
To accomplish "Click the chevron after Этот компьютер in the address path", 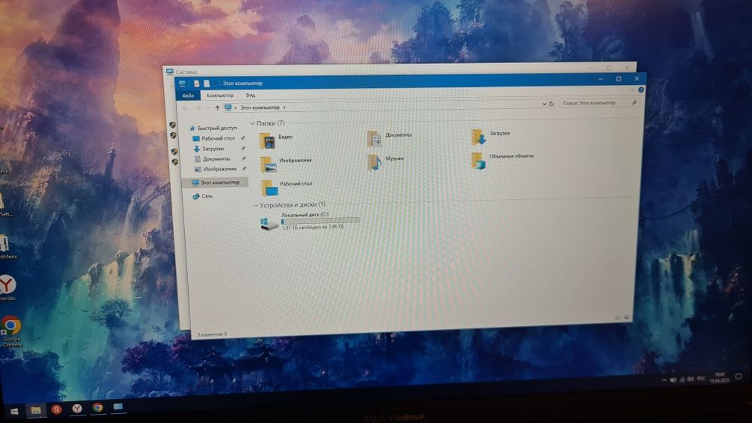I will tap(284, 107).
